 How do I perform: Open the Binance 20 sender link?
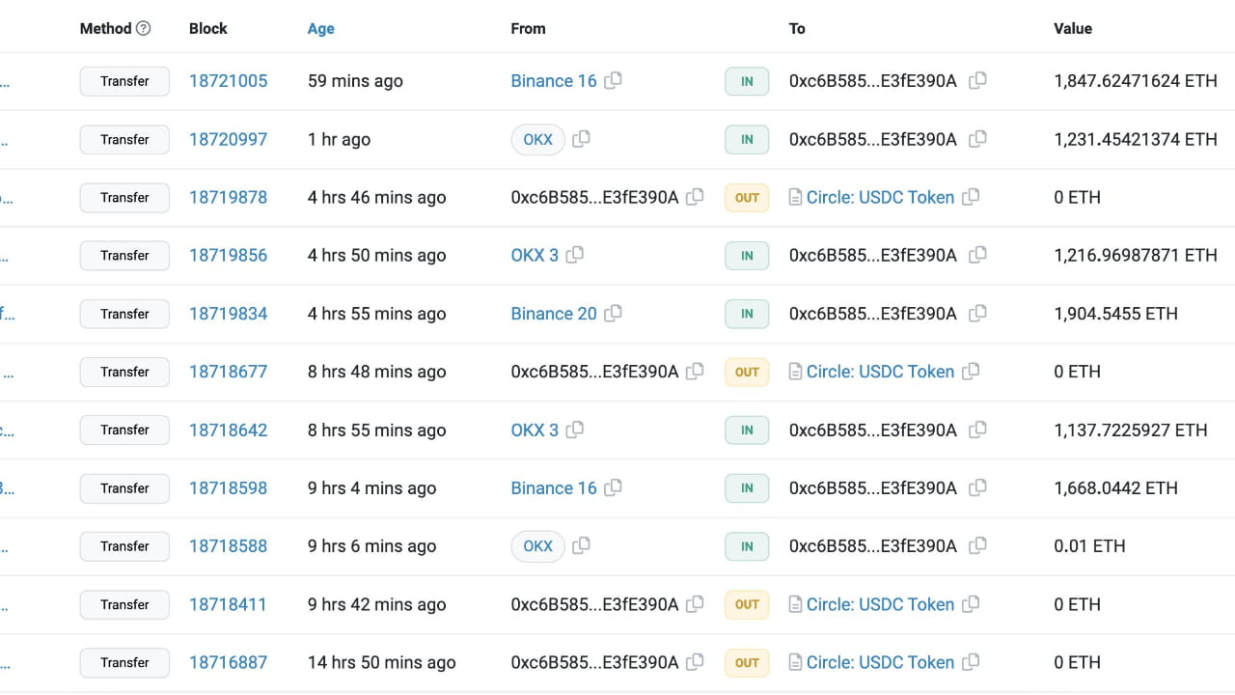click(554, 314)
